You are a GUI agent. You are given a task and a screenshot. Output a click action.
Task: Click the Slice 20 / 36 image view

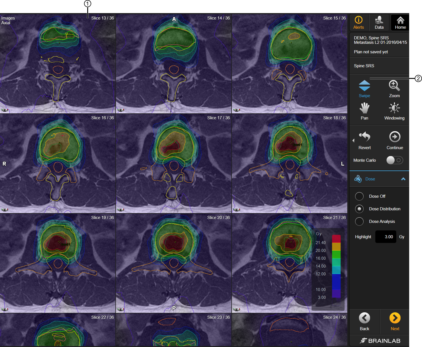(174, 263)
